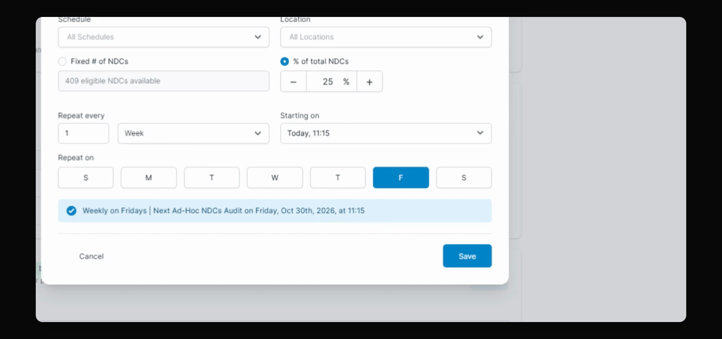Toggle Saturday, the last day button
Viewport: 722px width, 339px height.
[464, 178]
